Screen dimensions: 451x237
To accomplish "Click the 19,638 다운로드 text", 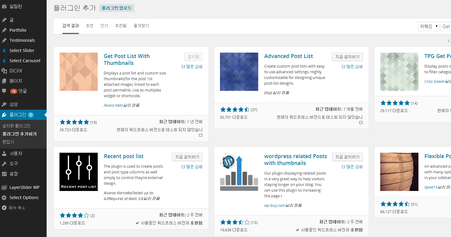I will [x=234, y=230].
